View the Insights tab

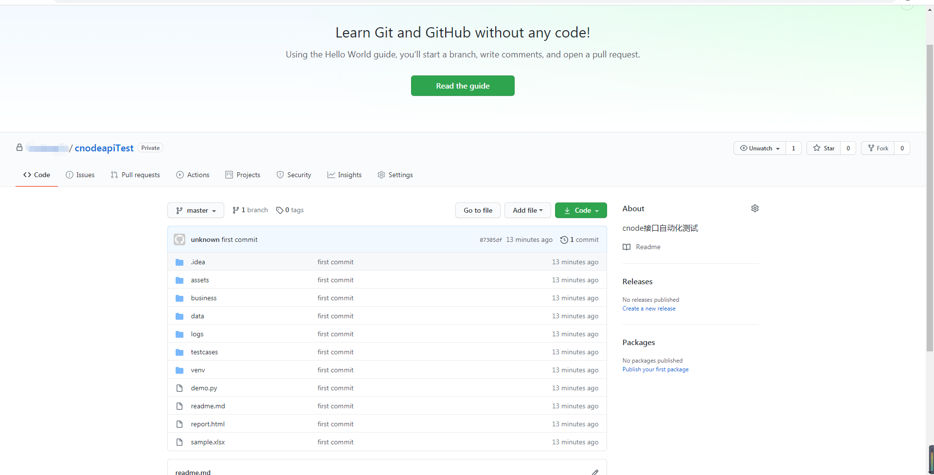(x=344, y=175)
